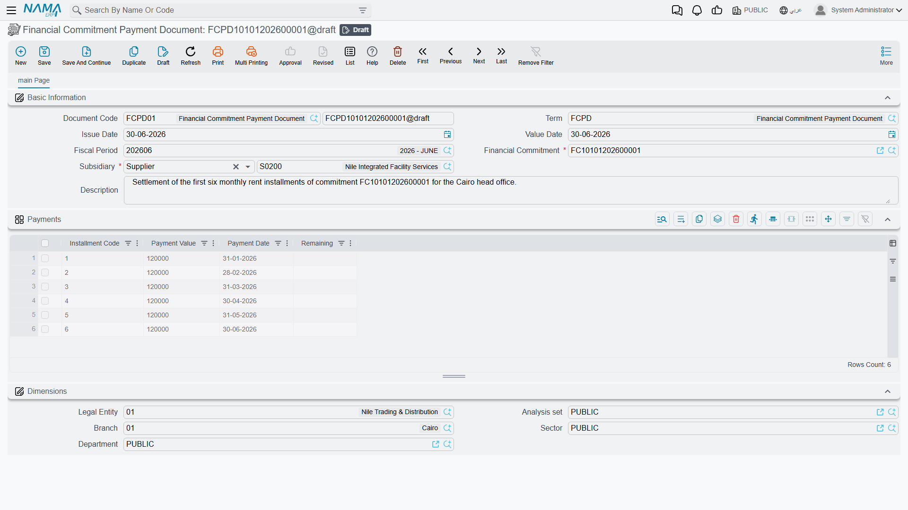Open Payment Value column filter
Screen dimensions: 908x510
click(x=204, y=243)
